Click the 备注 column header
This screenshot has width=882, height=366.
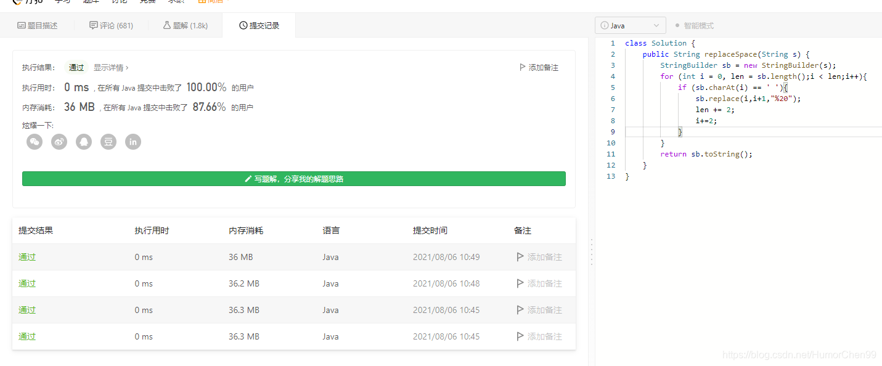pyautogui.click(x=523, y=230)
